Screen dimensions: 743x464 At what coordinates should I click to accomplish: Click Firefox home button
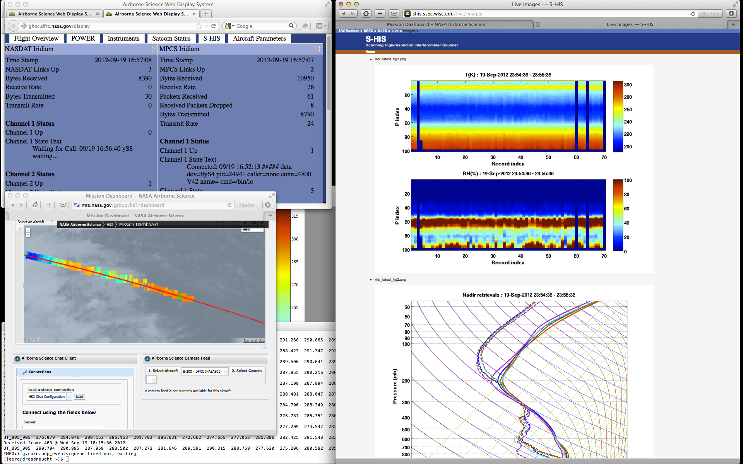point(305,26)
